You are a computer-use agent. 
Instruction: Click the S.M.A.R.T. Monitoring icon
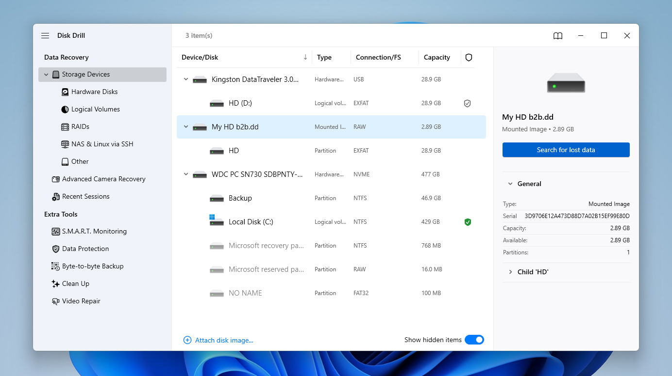click(56, 232)
